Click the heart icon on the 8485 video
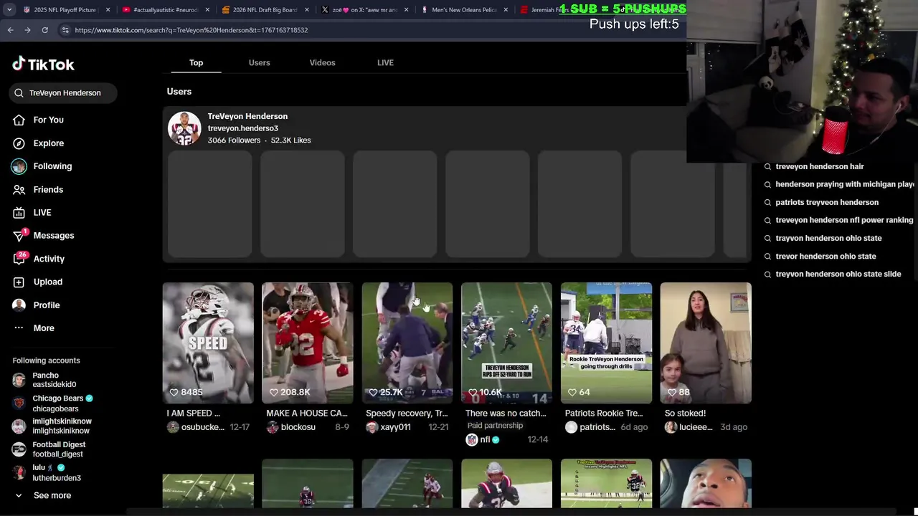The height and width of the screenshot is (516, 918). [x=174, y=392]
